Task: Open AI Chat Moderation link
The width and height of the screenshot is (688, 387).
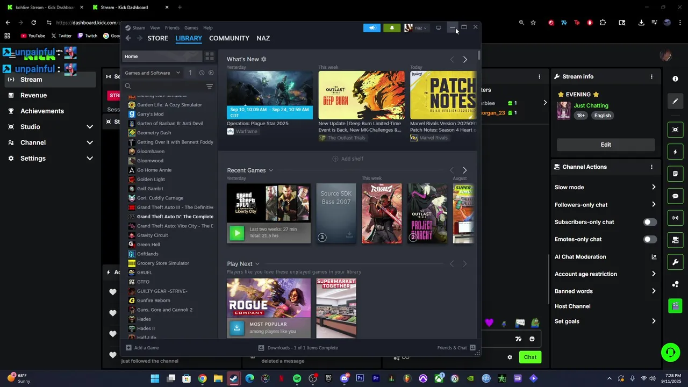Action: pyautogui.click(x=606, y=257)
